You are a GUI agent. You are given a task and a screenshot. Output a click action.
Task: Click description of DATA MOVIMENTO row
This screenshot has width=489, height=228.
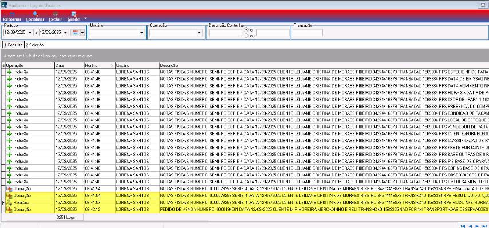coord(324,86)
